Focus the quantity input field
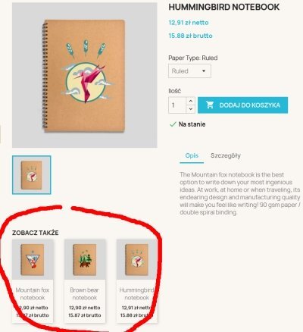 (178, 105)
